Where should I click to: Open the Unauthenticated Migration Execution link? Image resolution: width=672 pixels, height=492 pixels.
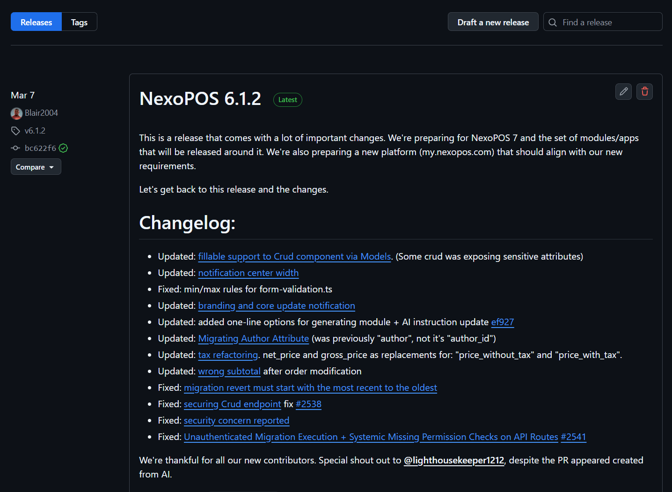point(371,437)
